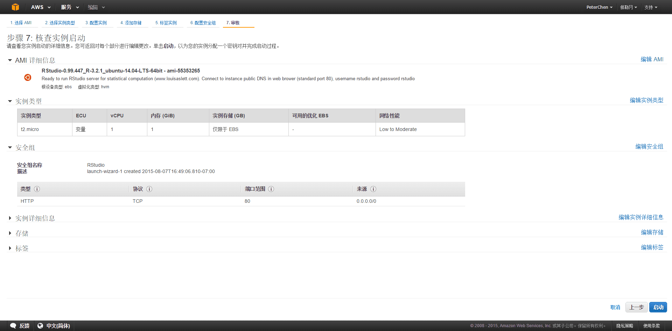The width and height of the screenshot is (672, 331).
Task: Expand the 标签 section
Action: [x=10, y=248]
